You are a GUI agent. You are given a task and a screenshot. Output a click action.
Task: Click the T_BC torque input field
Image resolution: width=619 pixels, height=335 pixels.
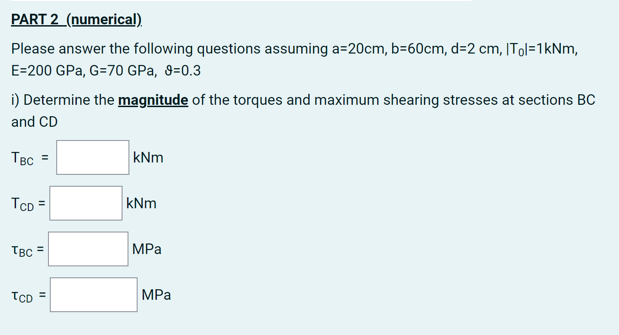click(92, 157)
